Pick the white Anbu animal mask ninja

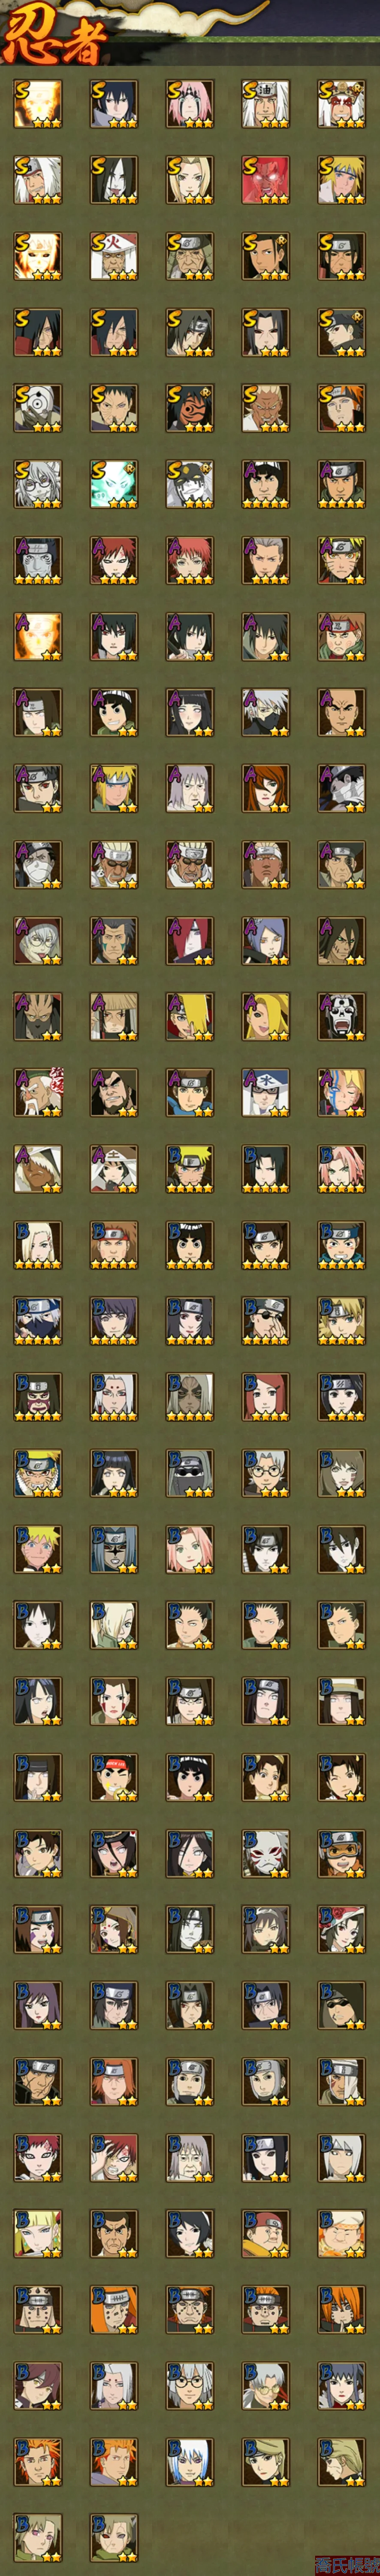pos(265,1852)
